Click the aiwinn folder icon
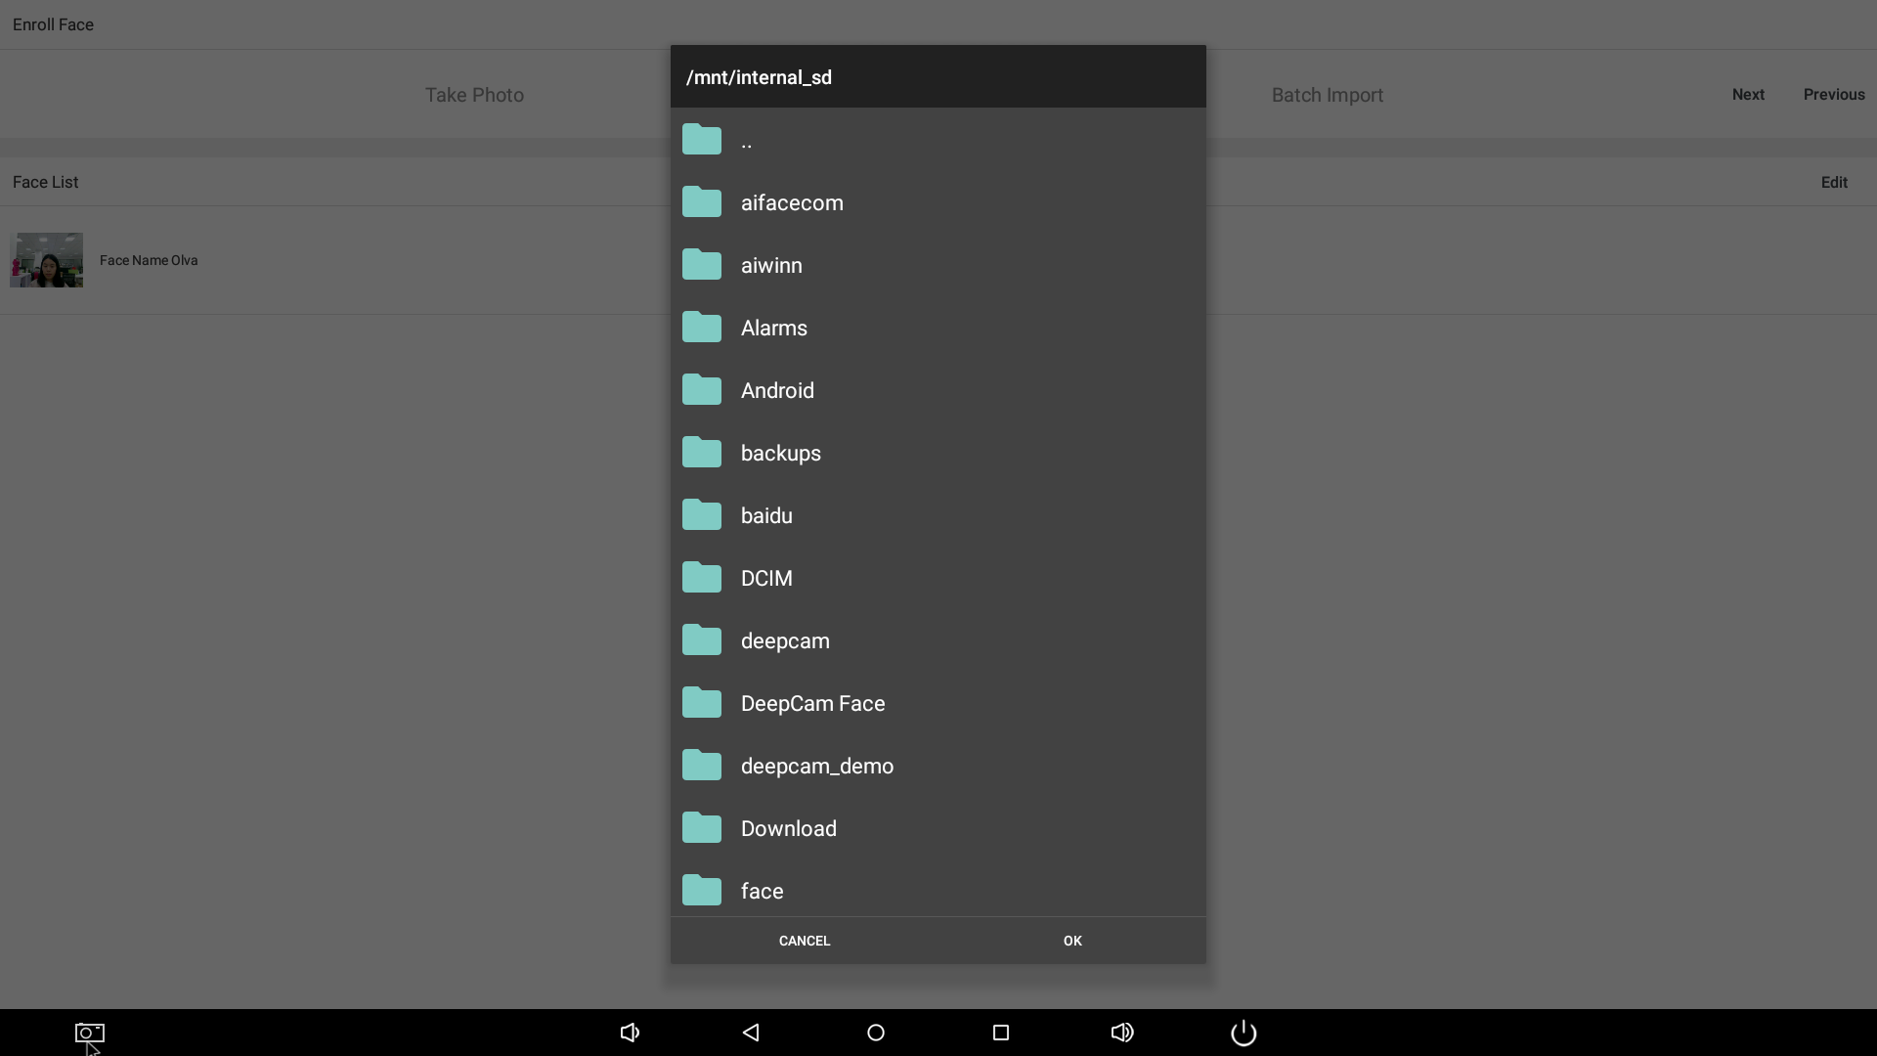 pos(702,265)
